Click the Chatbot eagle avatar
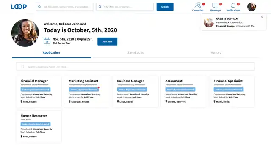 pos(209,22)
